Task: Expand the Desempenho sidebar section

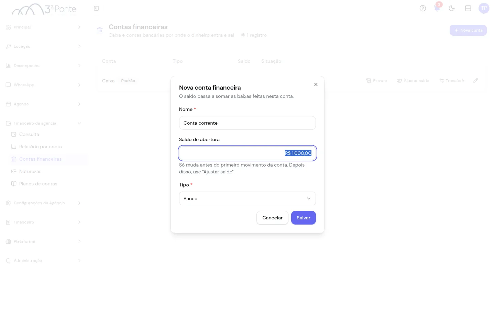Action: (44, 66)
